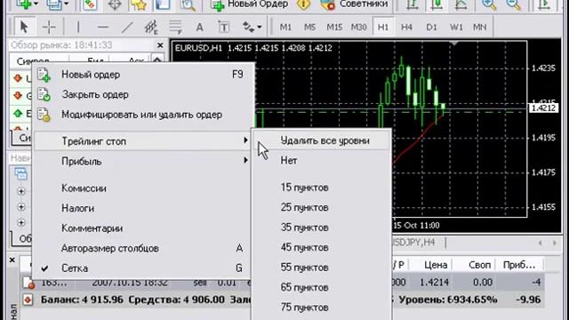Switch chart to D1 timeframe
569x320 pixels.
tap(431, 27)
